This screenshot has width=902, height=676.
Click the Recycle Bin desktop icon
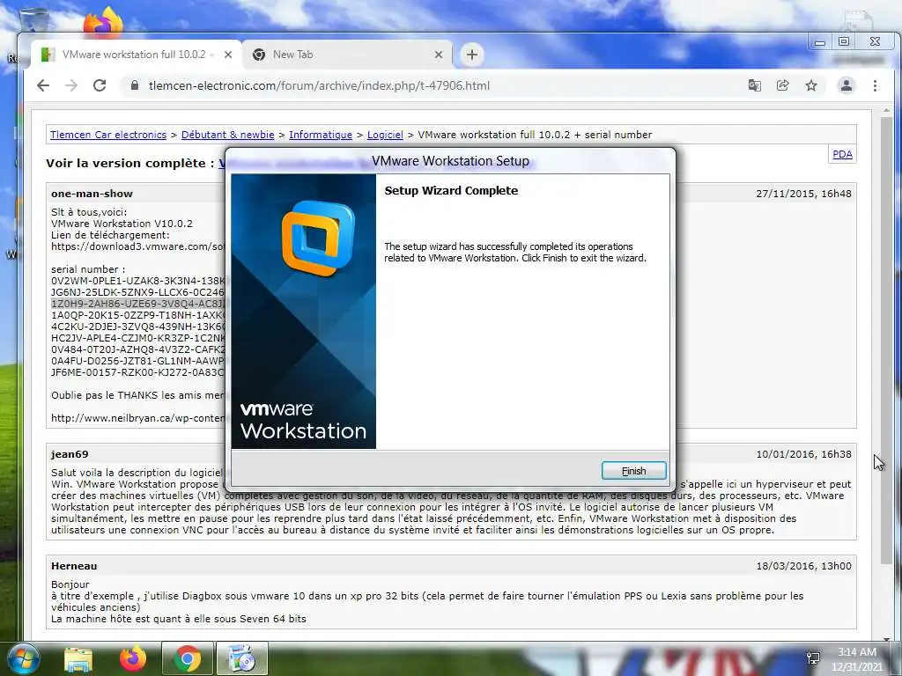pyautogui.click(x=34, y=20)
